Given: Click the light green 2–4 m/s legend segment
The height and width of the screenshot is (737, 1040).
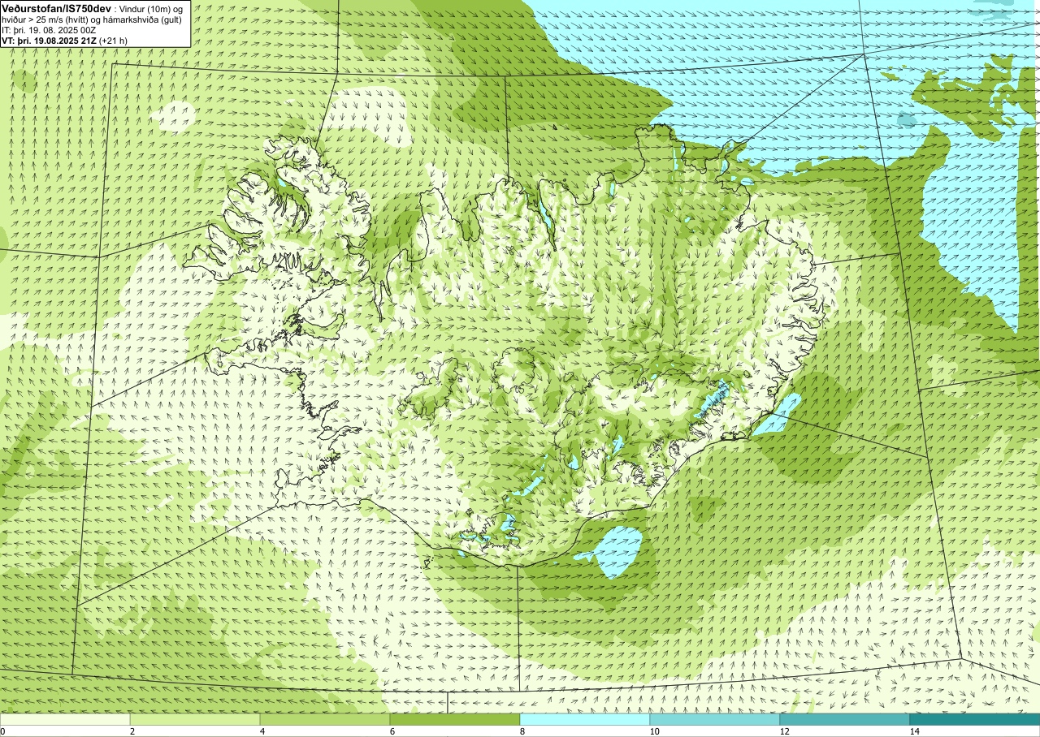Looking at the screenshot, I should (x=195, y=719).
